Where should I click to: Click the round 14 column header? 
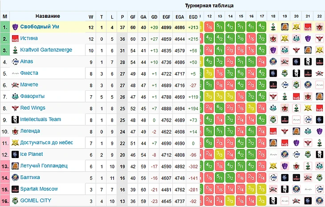(x=230, y=16)
